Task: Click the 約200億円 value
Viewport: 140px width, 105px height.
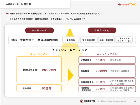Action: point(49,70)
